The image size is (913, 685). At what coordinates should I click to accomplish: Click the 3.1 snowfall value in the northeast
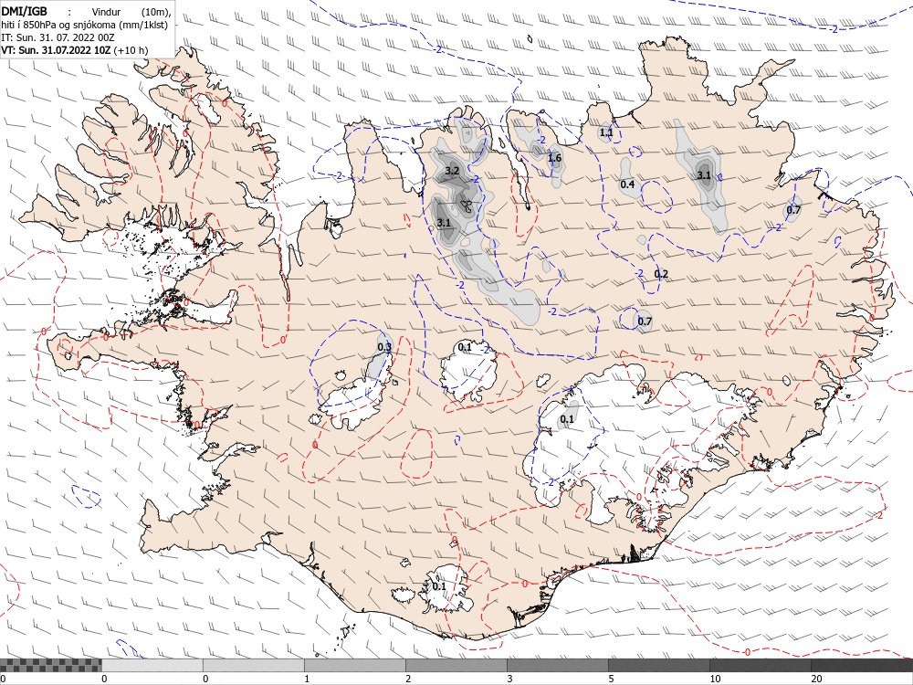point(703,174)
